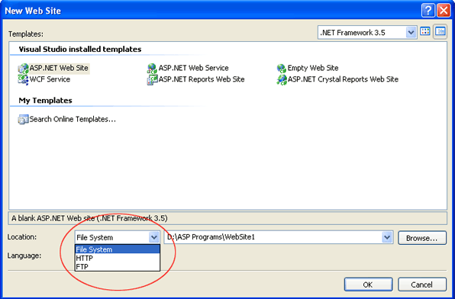Open the .NET Framework 3.5 dropdown
Image resolution: width=455 pixels, height=299 pixels.
click(x=411, y=33)
